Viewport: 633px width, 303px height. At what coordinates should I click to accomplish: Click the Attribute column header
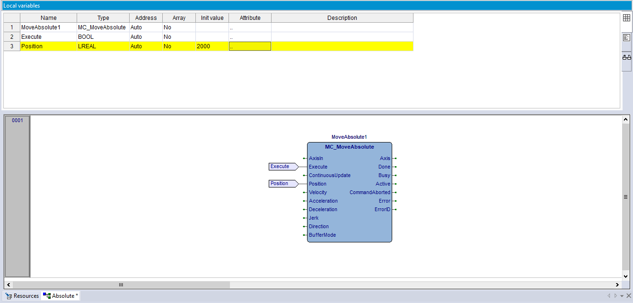(x=250, y=18)
